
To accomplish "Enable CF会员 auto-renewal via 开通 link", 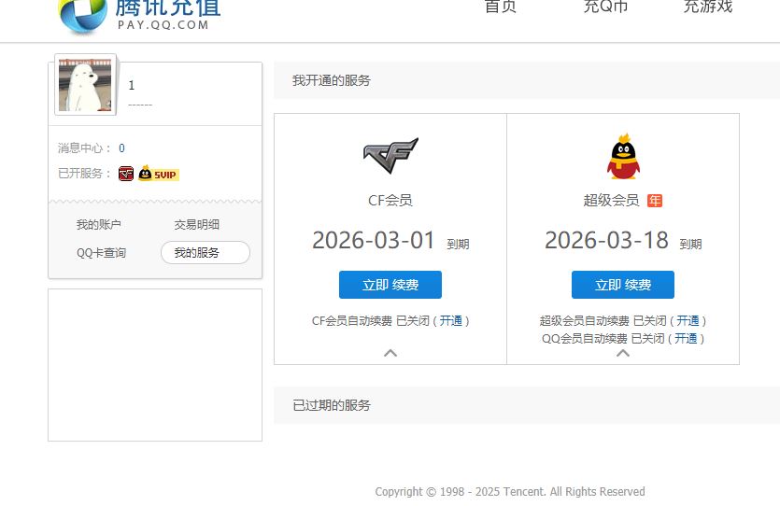I will pos(451,321).
